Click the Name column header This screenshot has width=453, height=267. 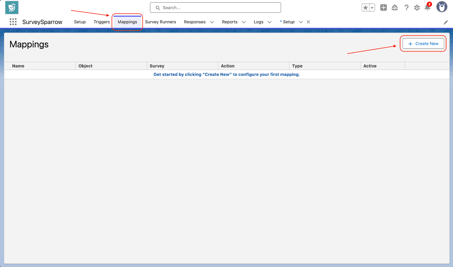tap(18, 66)
